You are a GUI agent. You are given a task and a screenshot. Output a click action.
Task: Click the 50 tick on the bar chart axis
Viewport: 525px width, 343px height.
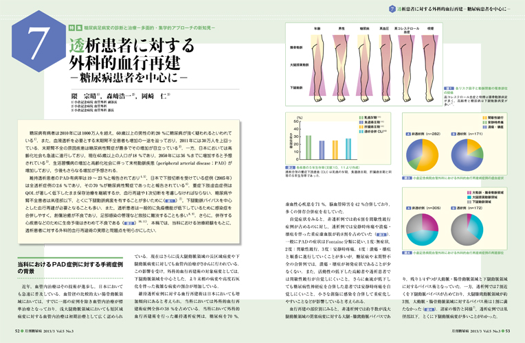click(295, 121)
